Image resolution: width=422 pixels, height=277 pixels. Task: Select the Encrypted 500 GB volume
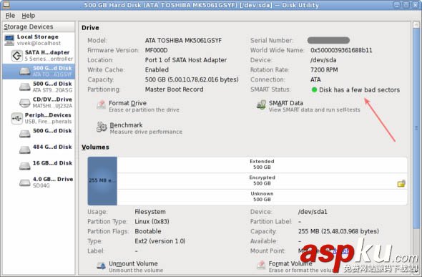click(262, 180)
